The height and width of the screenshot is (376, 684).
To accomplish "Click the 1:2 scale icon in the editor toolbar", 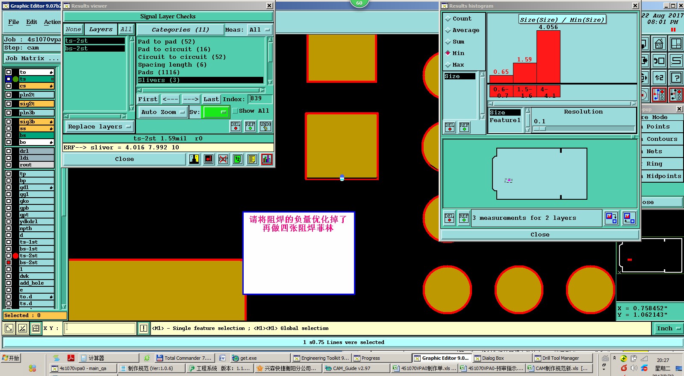I will pos(659,78).
